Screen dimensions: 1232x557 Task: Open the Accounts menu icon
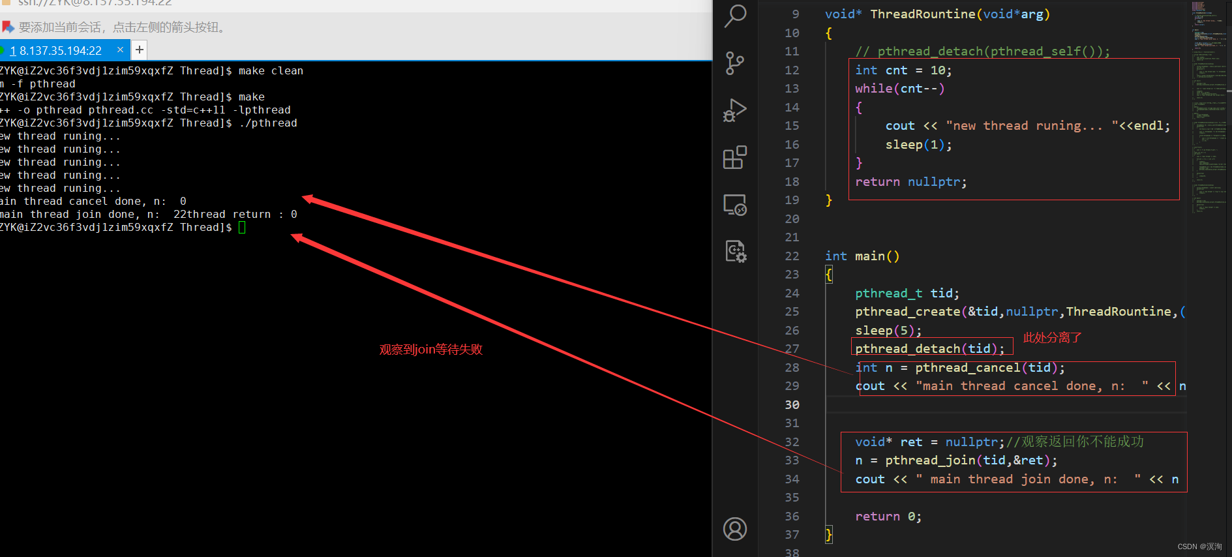(x=735, y=528)
